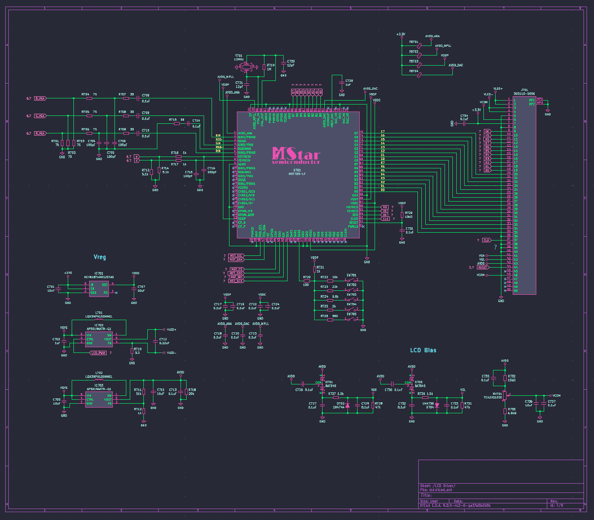594x520 pixels.
Task: Select the Y701 12MHz crystal symbol
Action: pos(246,67)
